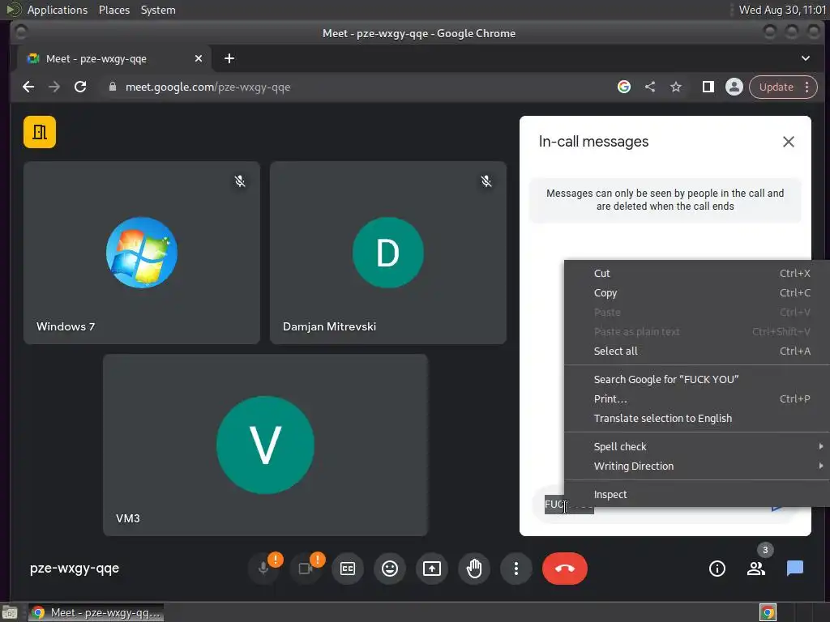Viewport: 830px width, 622px height.
Task: Click the meeting code pze-wxgy-qqe text
Action: 75,569
